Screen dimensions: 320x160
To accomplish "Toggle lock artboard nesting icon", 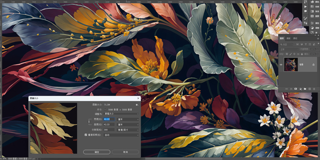I will (x=298, y=54).
